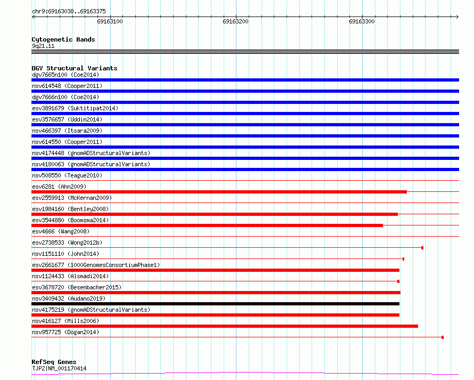Open the nsv614548 (Cooper2011) variant
The image size is (474, 380).
(67, 86)
